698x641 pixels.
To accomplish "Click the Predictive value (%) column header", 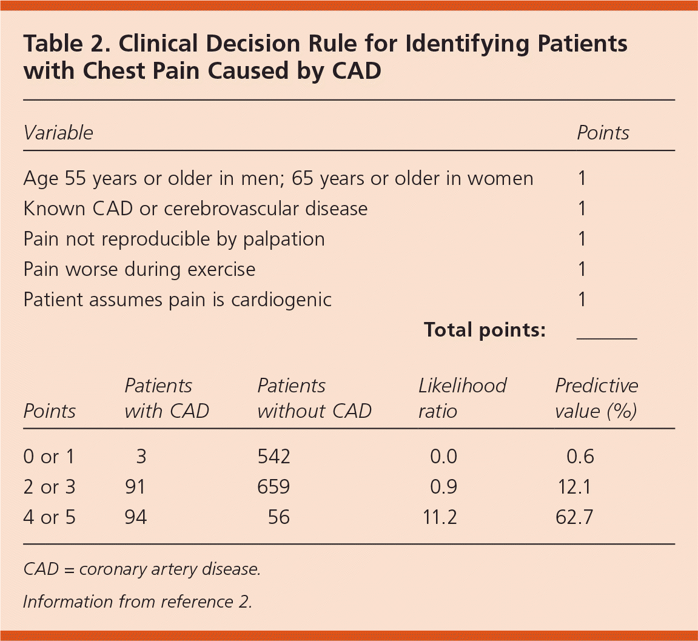I will point(597,398).
